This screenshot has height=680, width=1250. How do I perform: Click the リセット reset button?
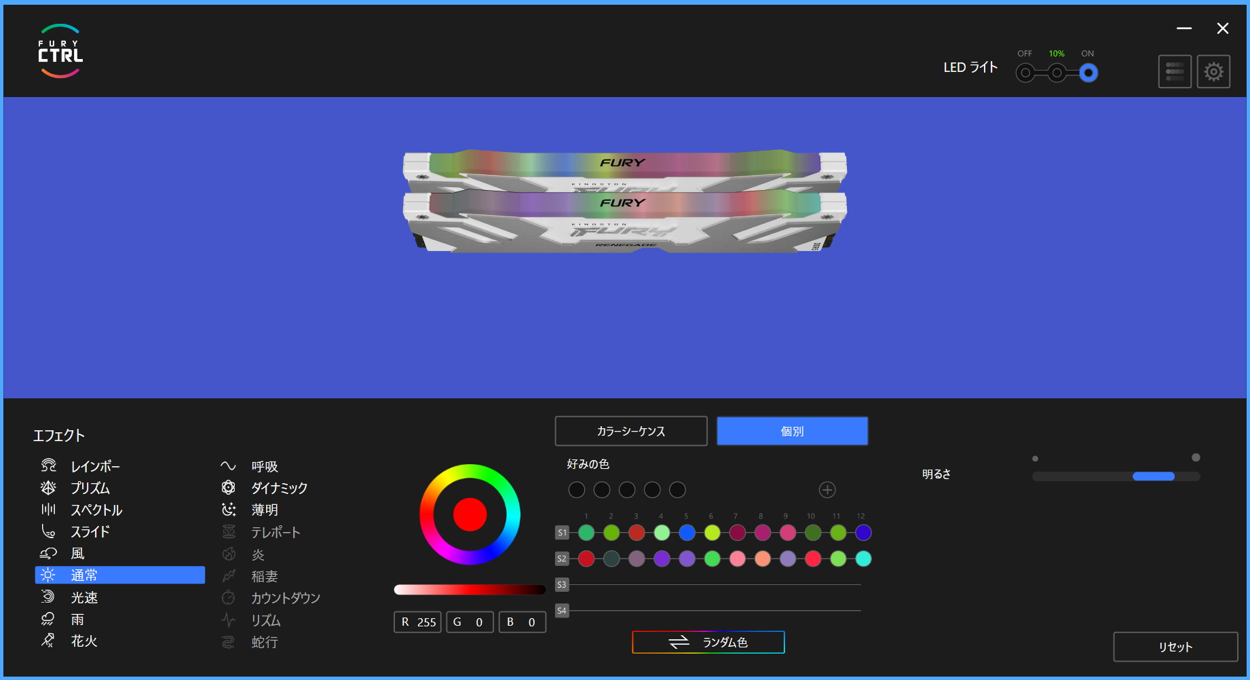tap(1175, 647)
